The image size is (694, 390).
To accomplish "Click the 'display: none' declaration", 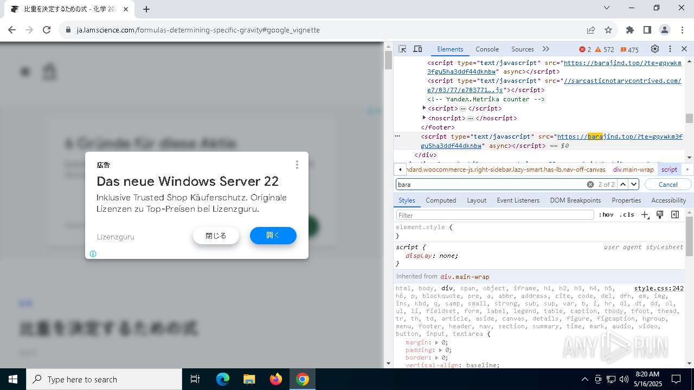I will [x=432, y=256].
